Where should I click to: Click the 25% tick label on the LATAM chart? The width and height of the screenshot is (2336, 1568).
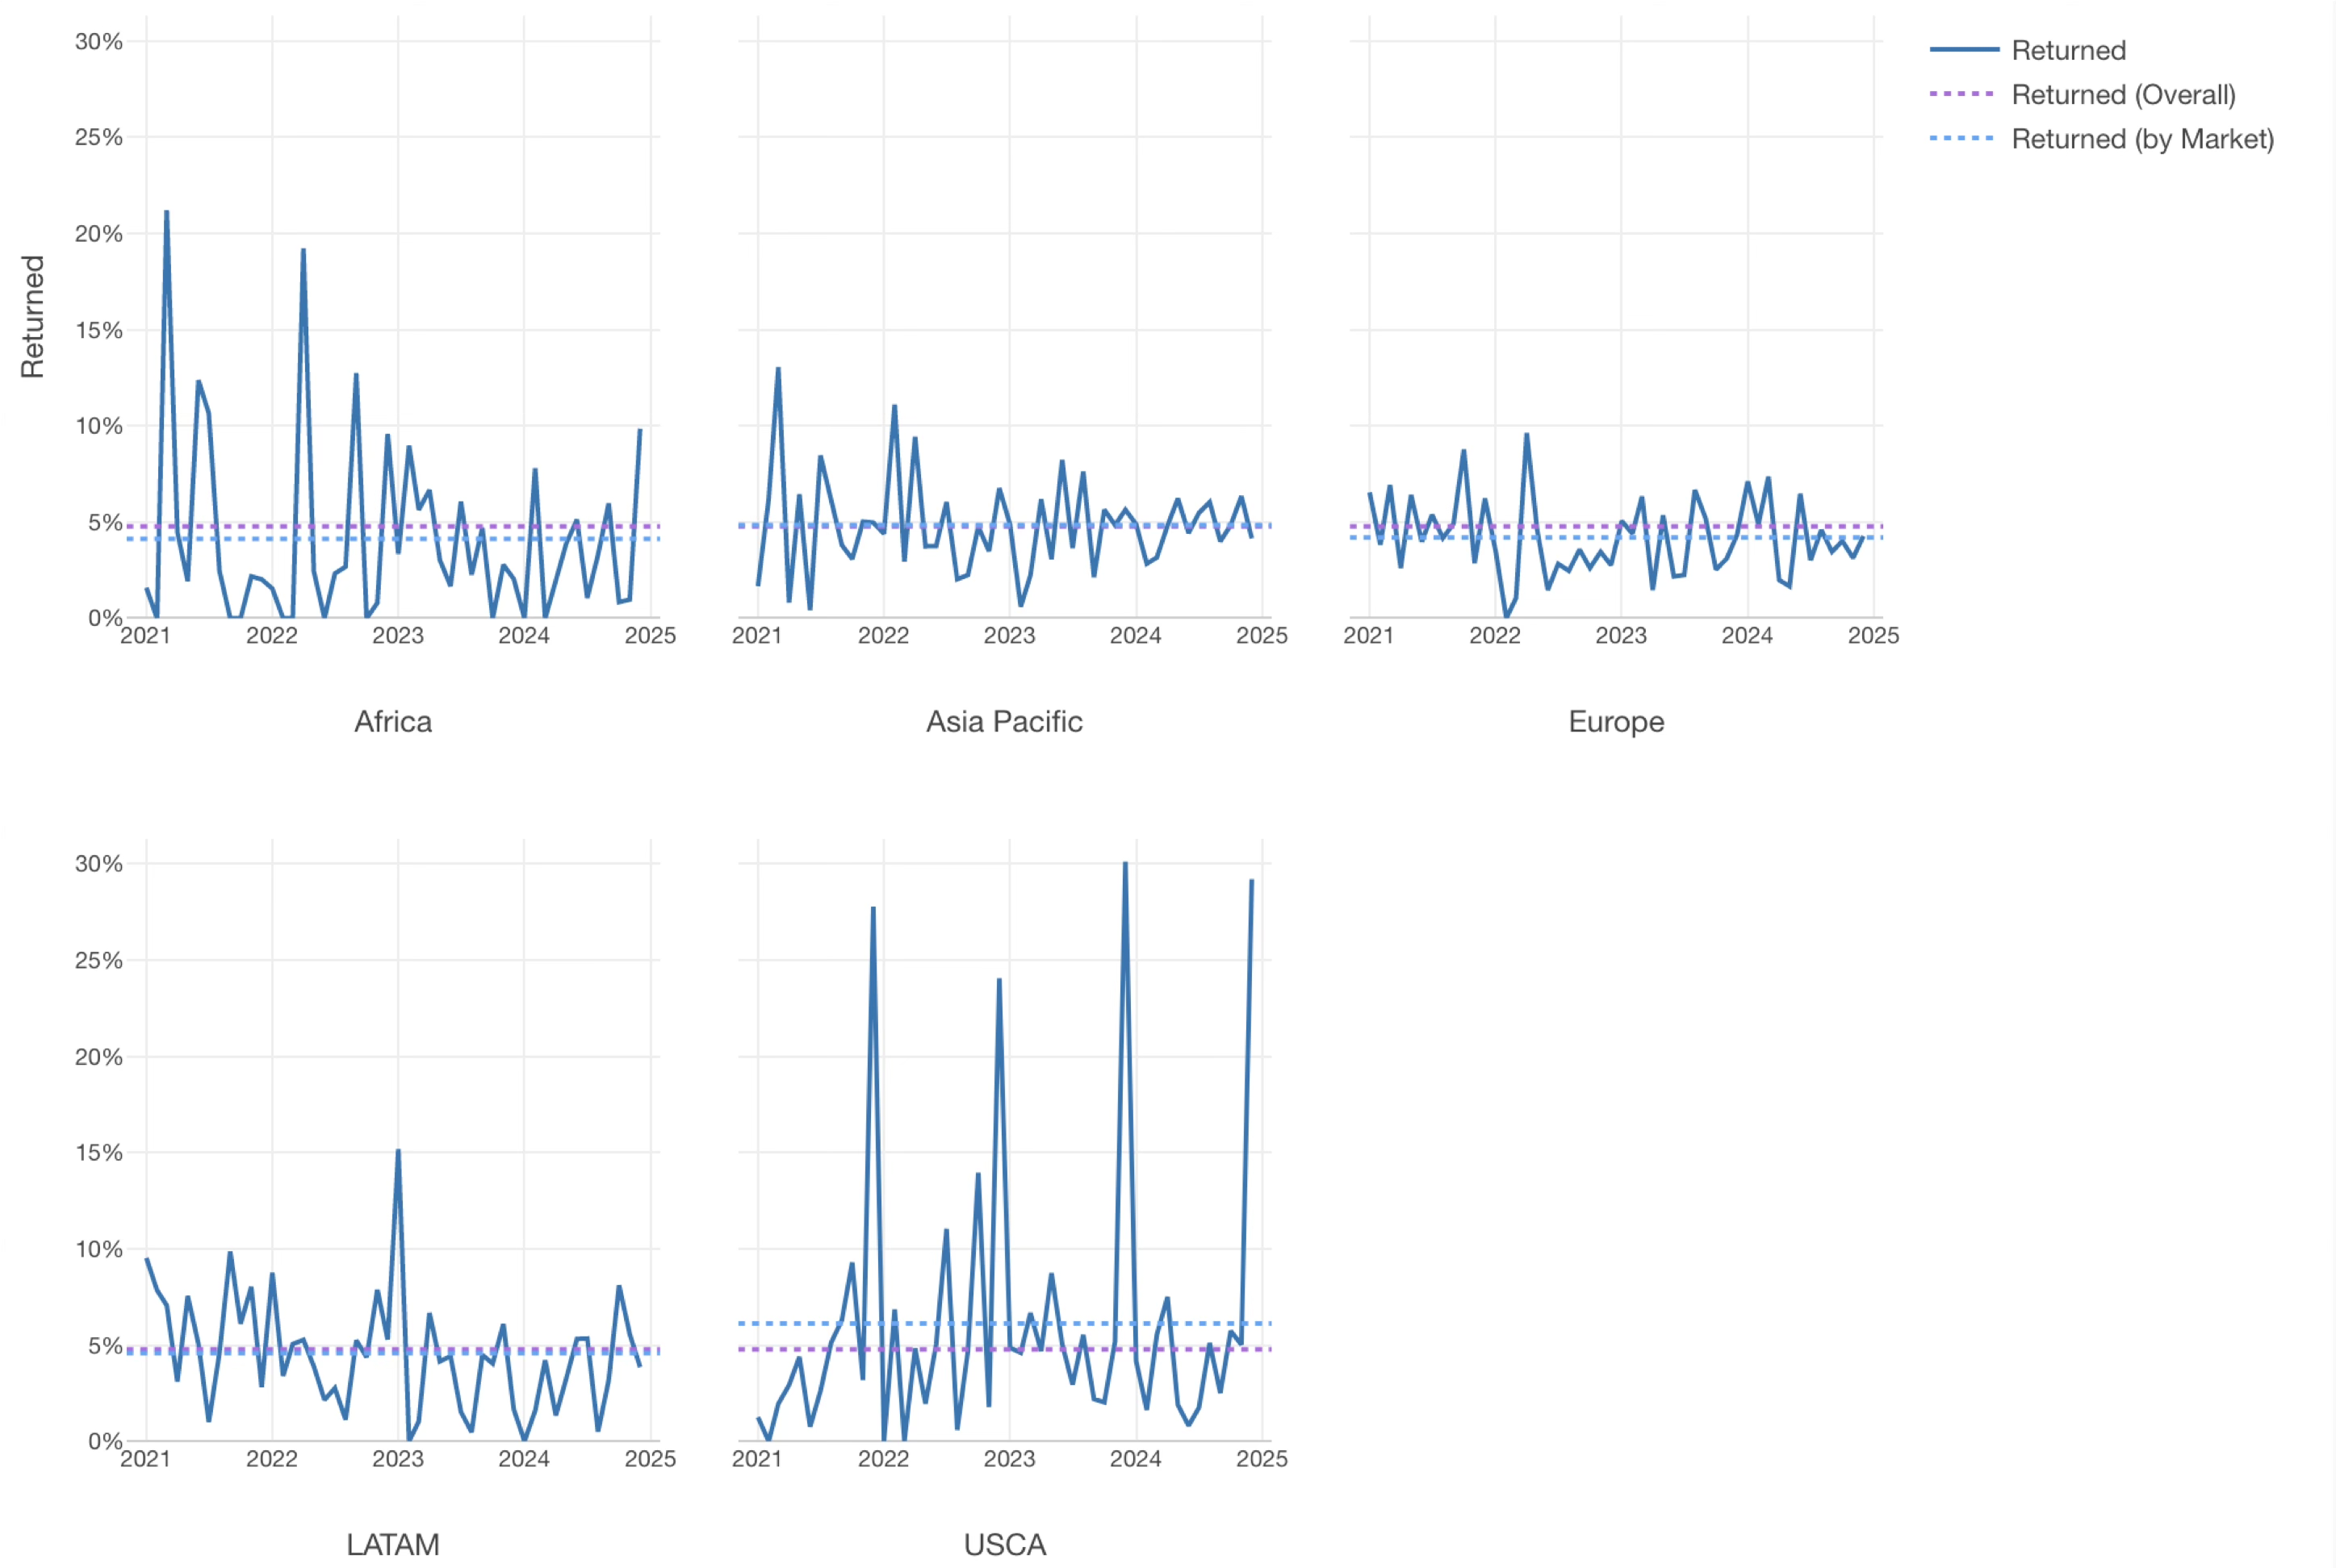coord(99,960)
